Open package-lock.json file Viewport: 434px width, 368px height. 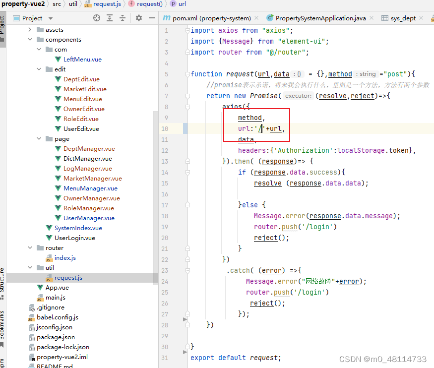click(63, 347)
